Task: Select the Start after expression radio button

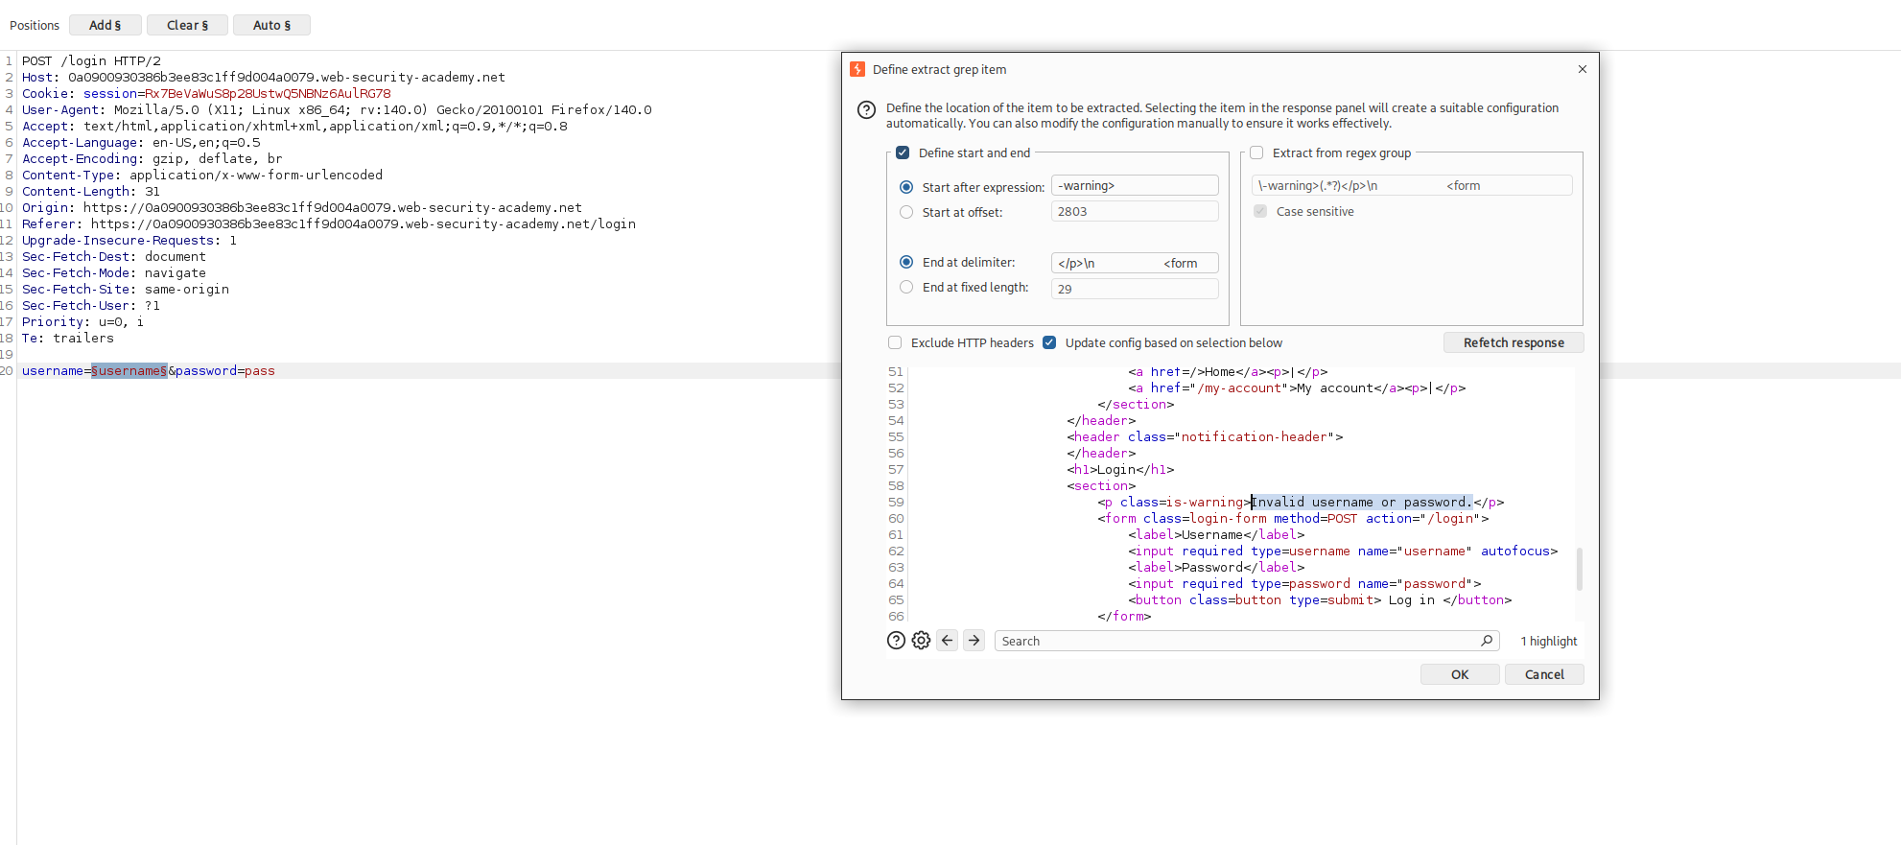Action: [906, 187]
